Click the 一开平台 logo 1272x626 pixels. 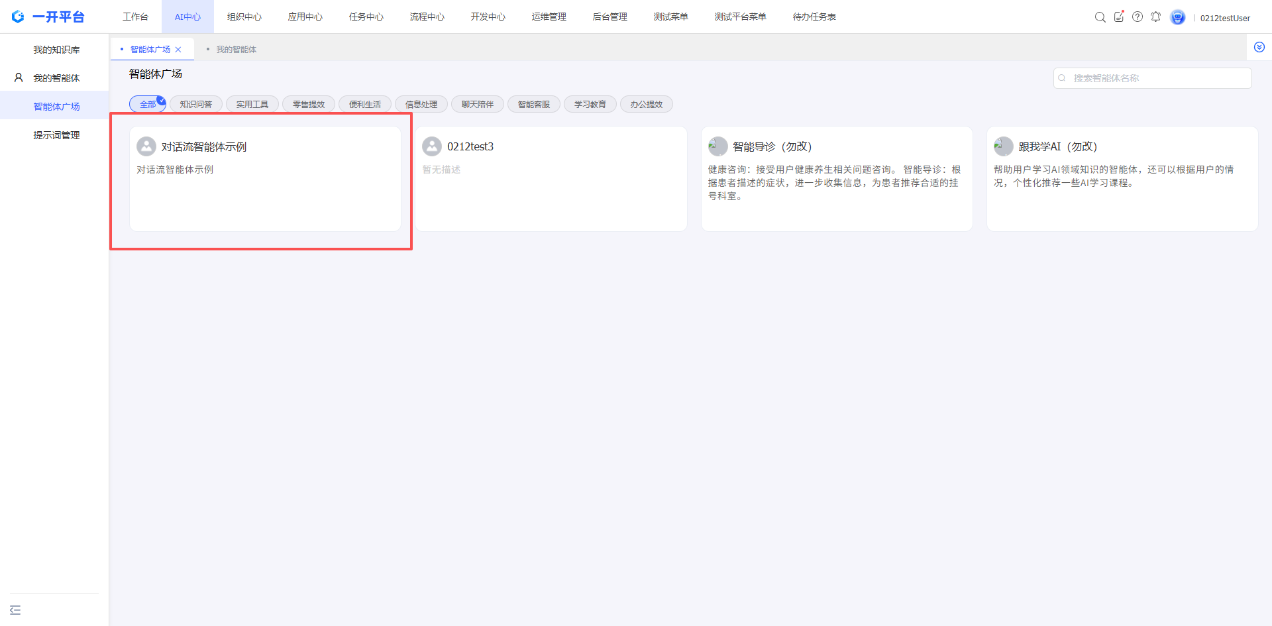click(x=48, y=17)
